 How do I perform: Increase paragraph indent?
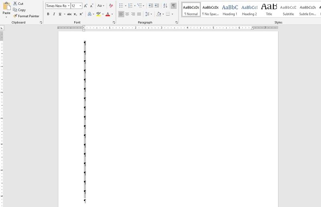[x=156, y=6]
